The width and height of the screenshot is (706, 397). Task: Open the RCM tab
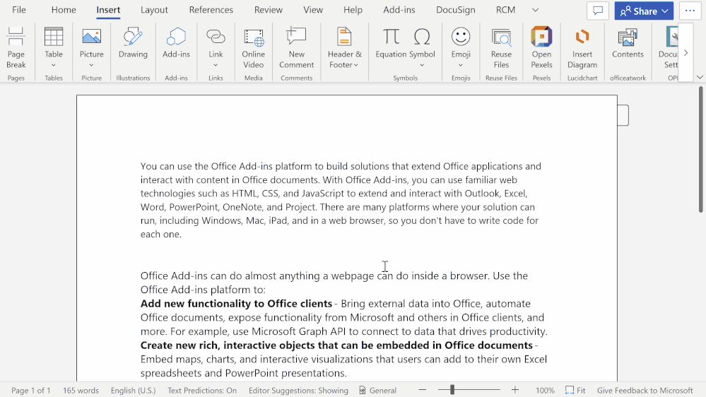point(505,10)
